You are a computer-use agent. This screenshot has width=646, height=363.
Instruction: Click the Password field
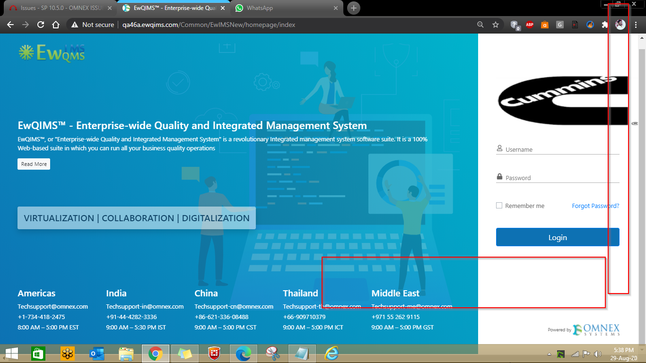click(558, 178)
